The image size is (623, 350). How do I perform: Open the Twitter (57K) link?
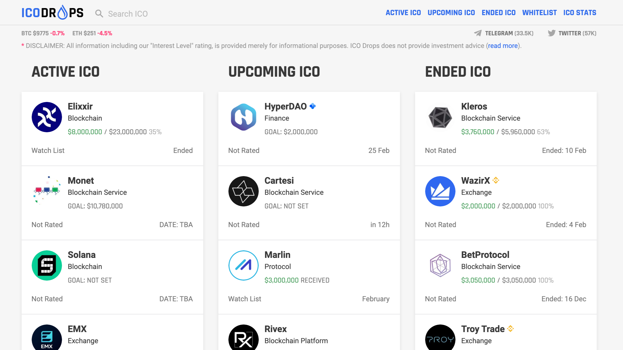point(577,33)
